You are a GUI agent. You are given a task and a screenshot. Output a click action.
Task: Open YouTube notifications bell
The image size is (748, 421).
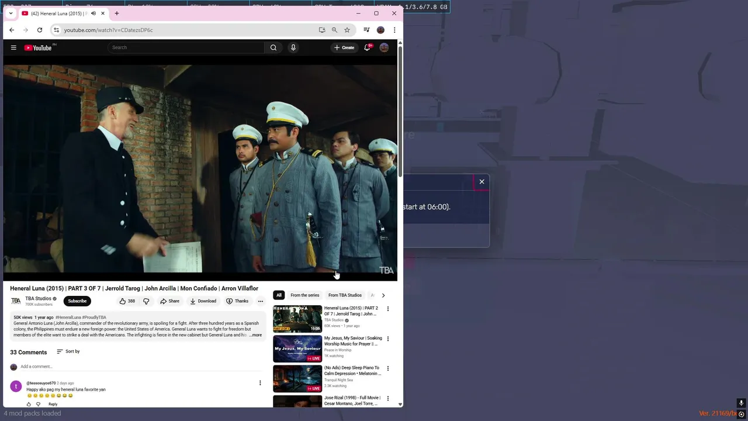(x=367, y=47)
